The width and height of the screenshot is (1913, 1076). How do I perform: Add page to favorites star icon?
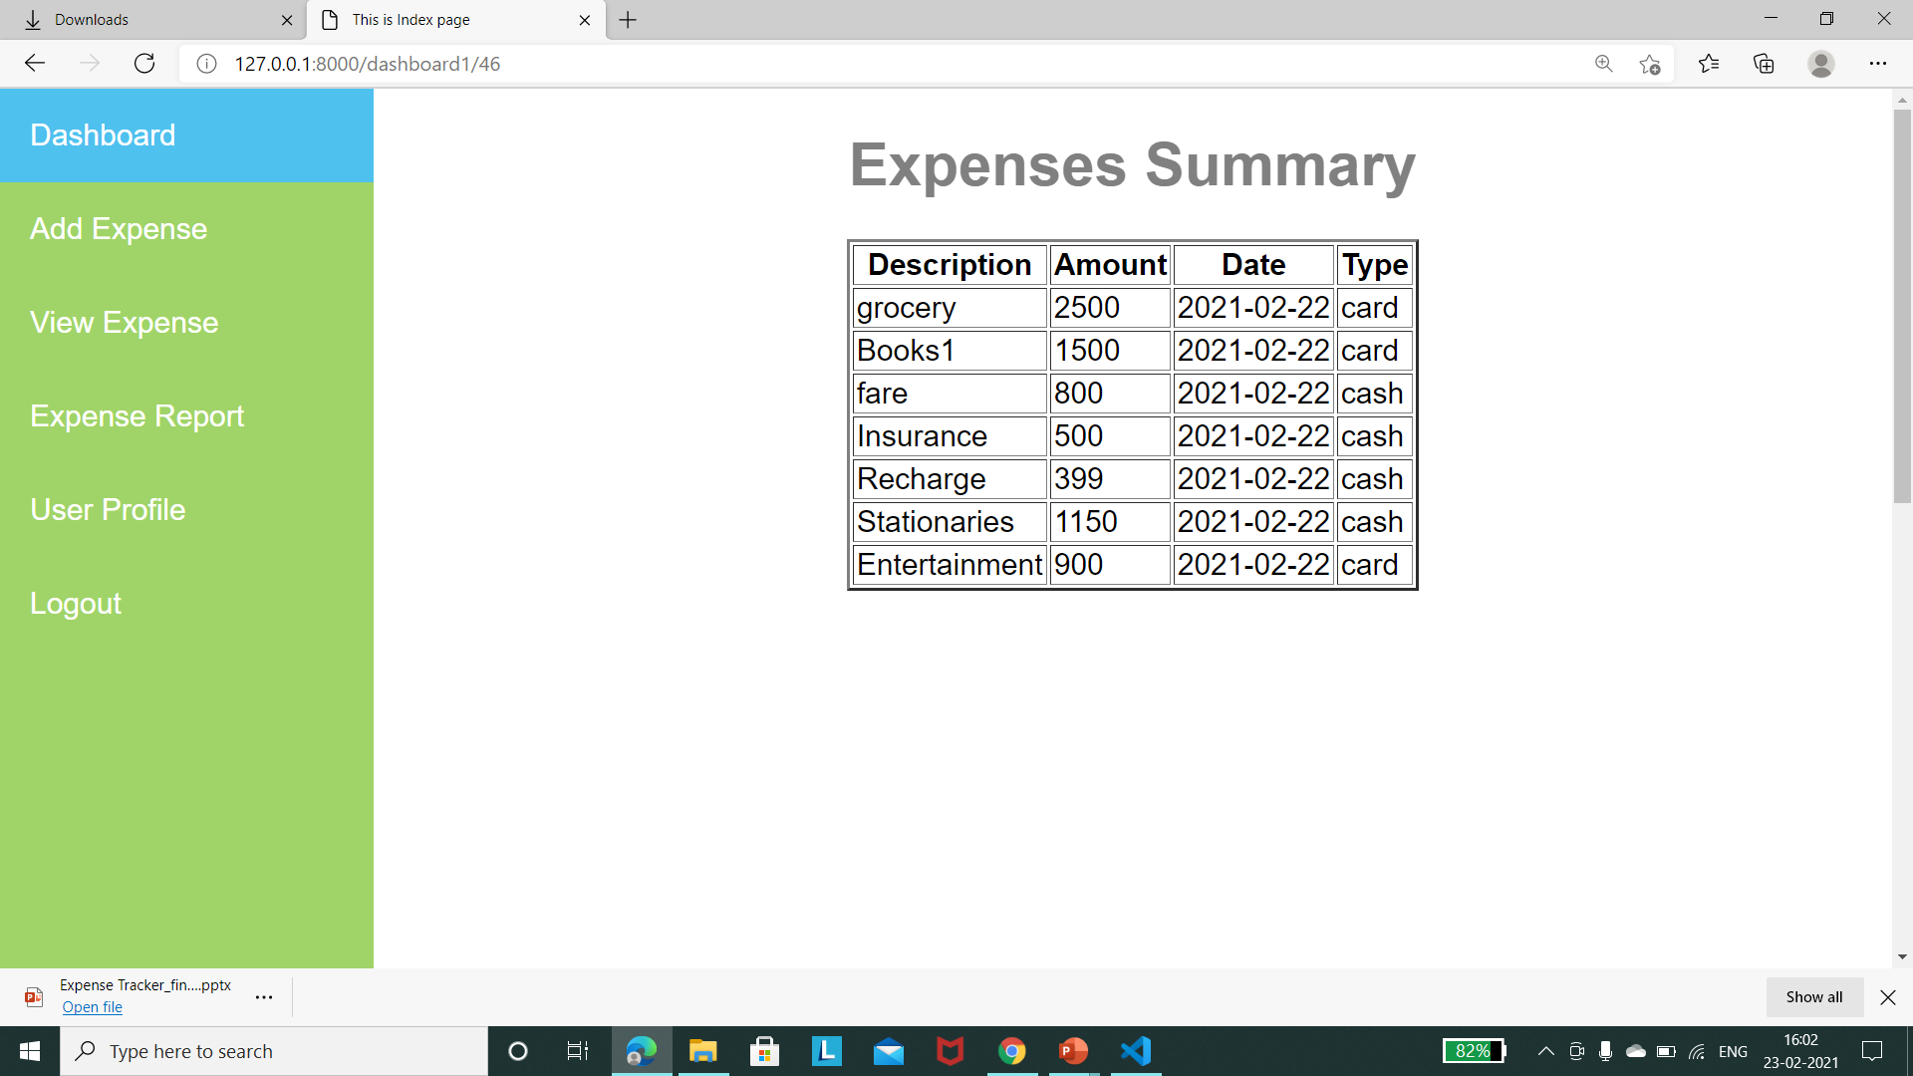point(1649,64)
